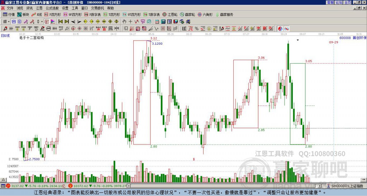Click the 日K线 chart label

coord(5,36)
